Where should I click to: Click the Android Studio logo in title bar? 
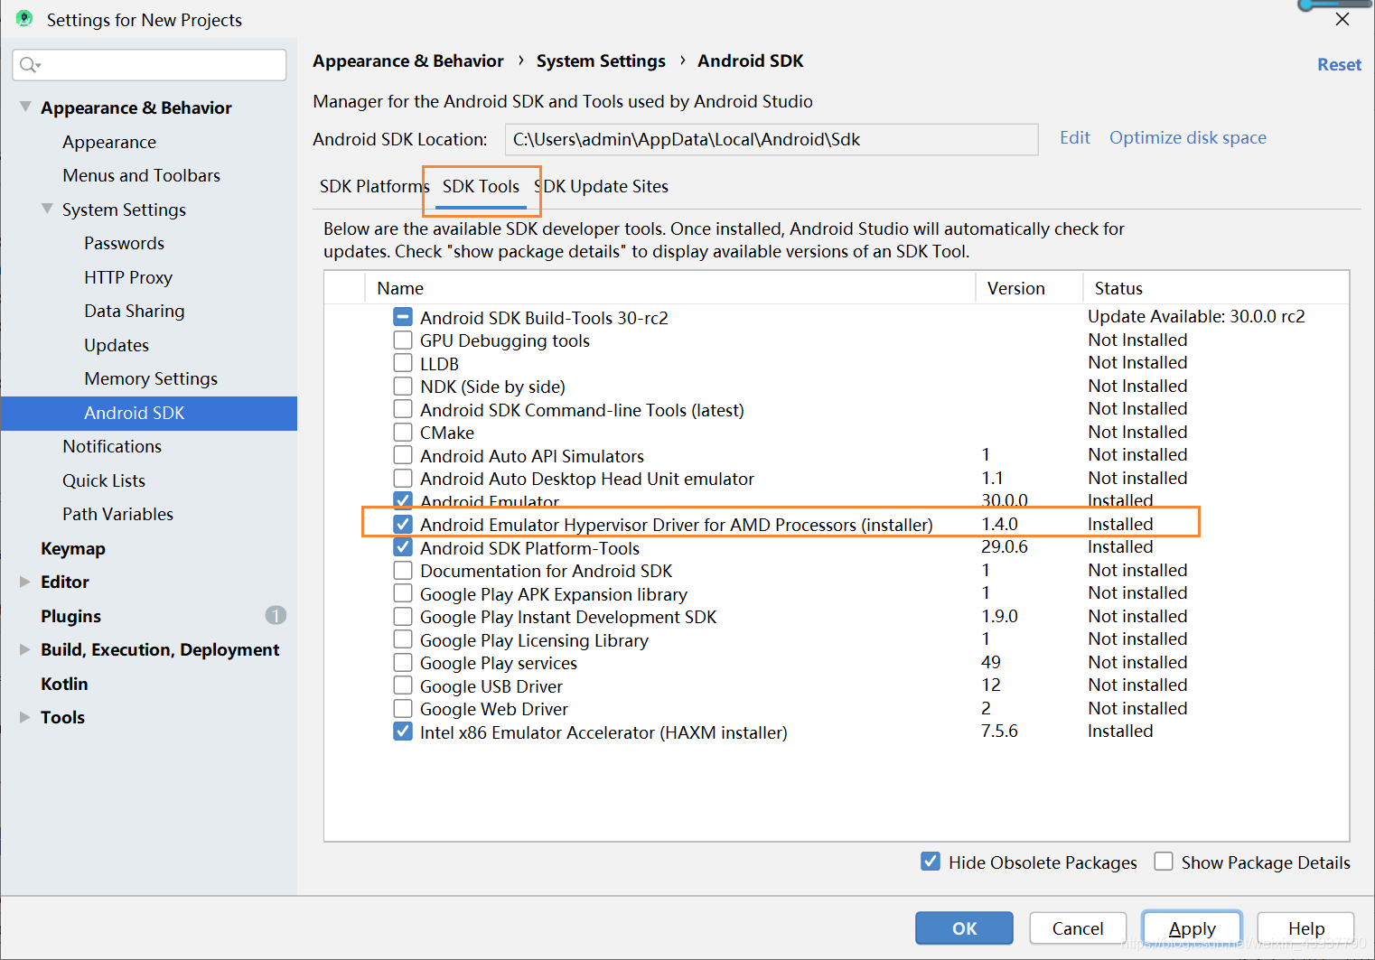[24, 19]
